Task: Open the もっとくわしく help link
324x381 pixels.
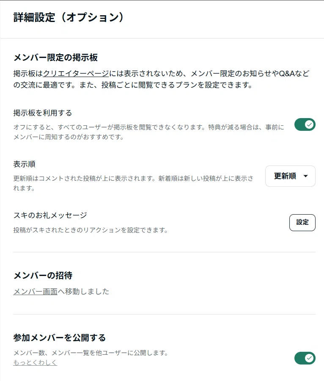Action: tap(35, 362)
